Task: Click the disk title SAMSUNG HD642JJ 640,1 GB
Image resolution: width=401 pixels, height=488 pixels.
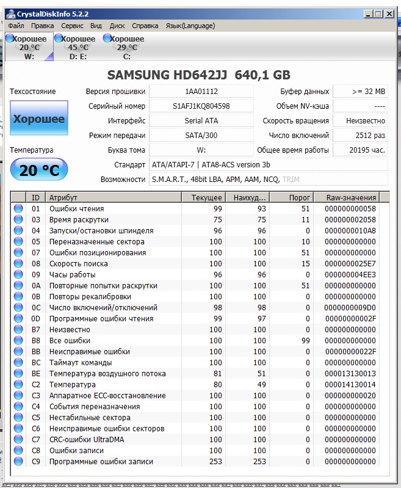Action: (199, 75)
